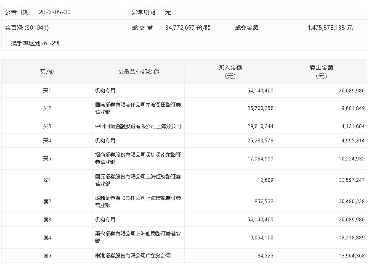
Task: Select the 成交金额 value 1,475,578,135 元
Action: (330, 28)
